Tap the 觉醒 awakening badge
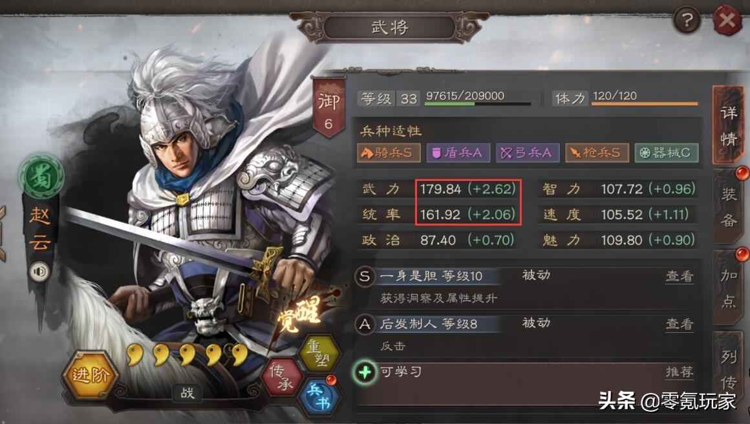The height and width of the screenshot is (424, 750). click(x=301, y=315)
